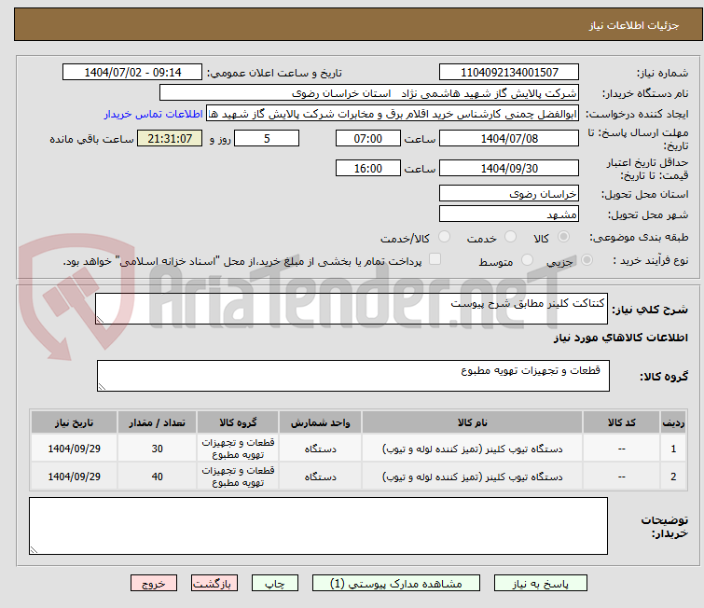
Task: Click the تعداد / مقدار column header
Action: [157, 422]
